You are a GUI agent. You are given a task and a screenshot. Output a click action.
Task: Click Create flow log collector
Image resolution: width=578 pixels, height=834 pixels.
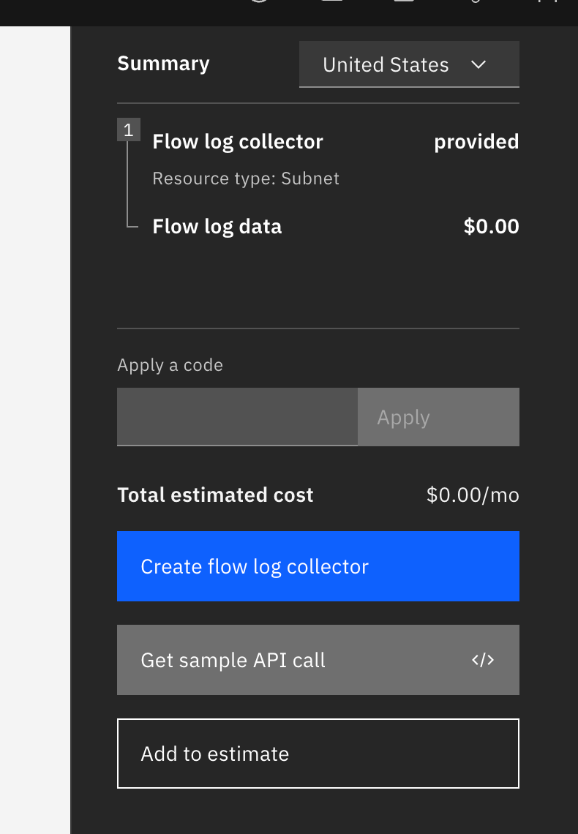coord(318,566)
